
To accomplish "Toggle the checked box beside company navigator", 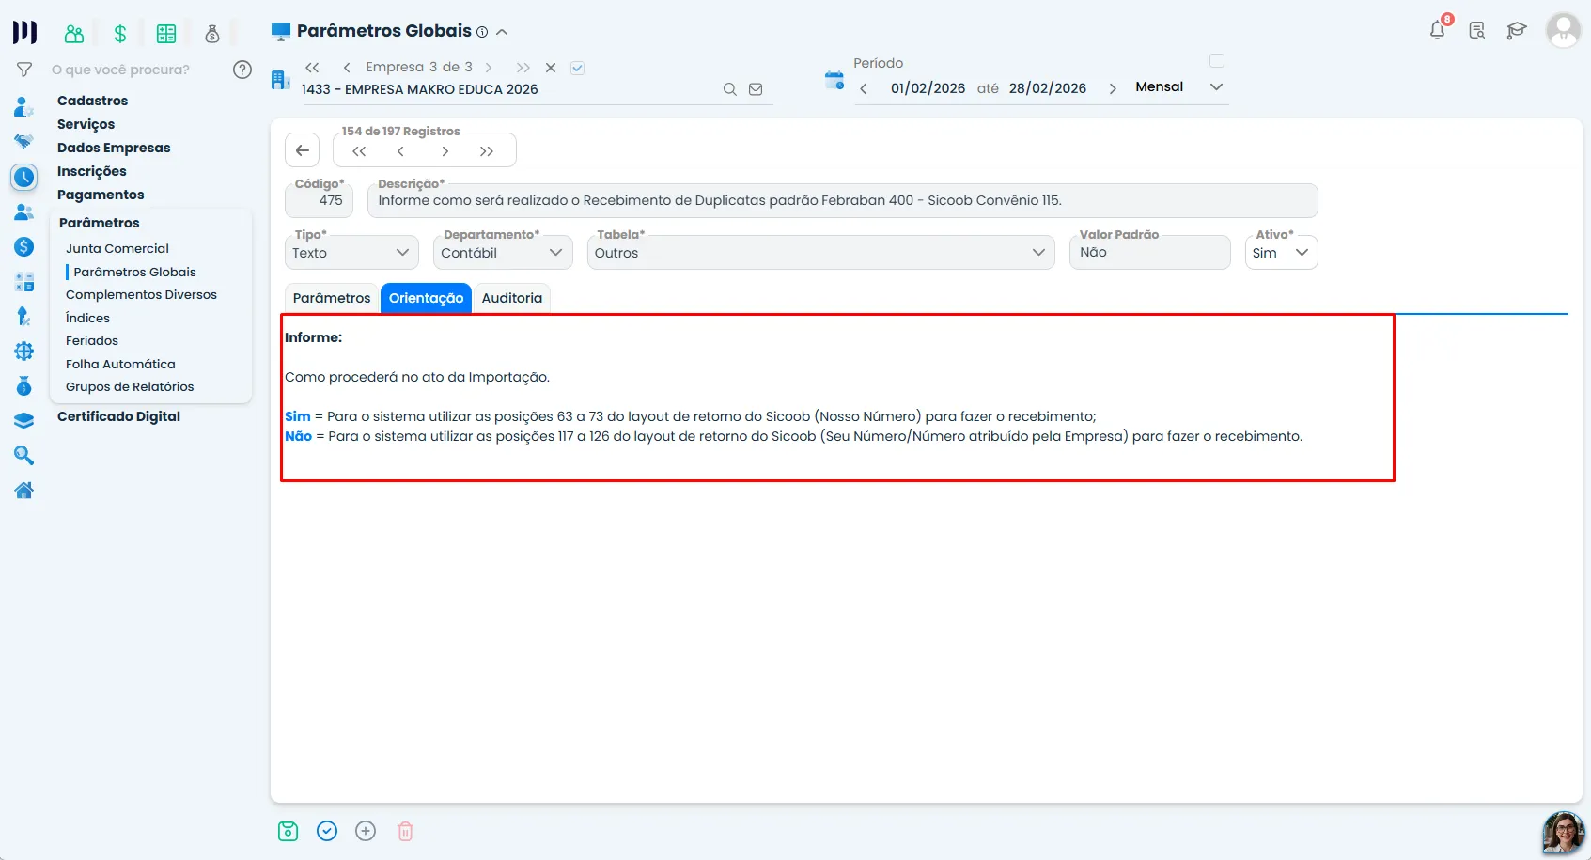I will coord(578,68).
